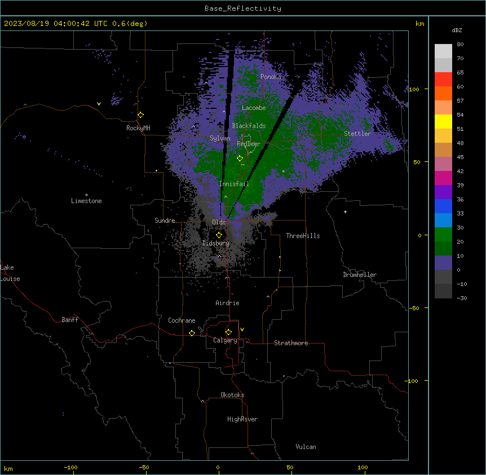The image size is (486, 475).
Task: Click the Sylvan label on the map
Action: [220, 138]
